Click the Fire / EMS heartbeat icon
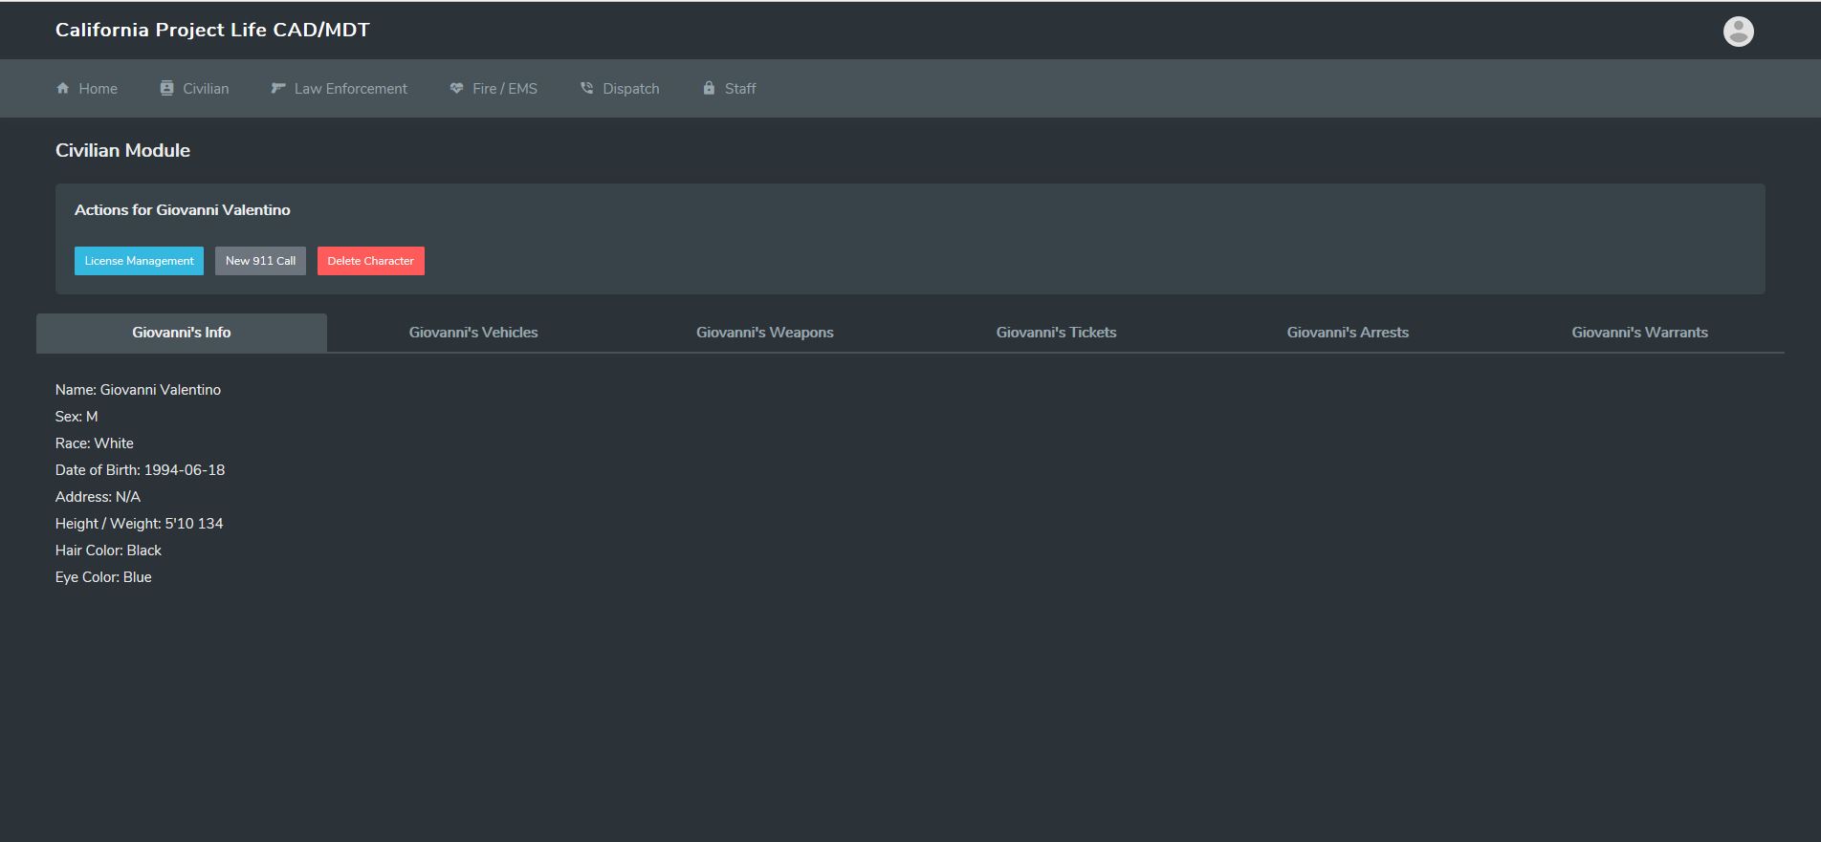Screen dimensions: 1821x842 coord(456,88)
